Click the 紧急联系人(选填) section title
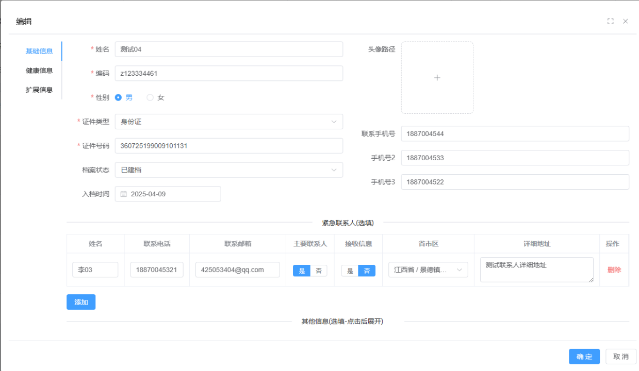This screenshot has height=371, width=639. pyautogui.click(x=348, y=223)
